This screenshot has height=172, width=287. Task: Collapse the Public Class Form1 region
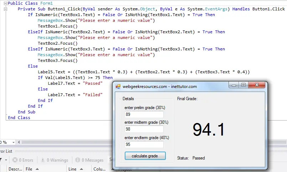click(x=5, y=3)
